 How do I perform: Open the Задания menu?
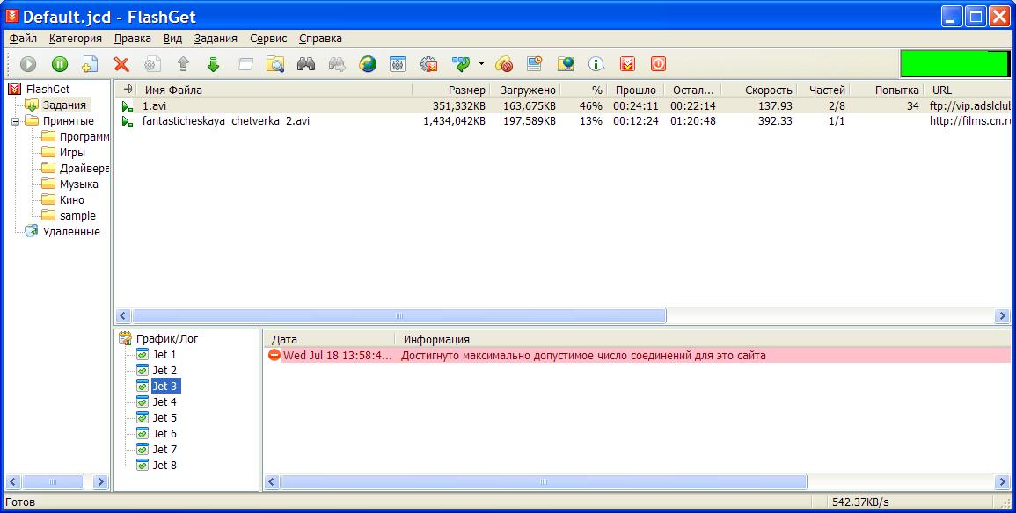coord(216,38)
